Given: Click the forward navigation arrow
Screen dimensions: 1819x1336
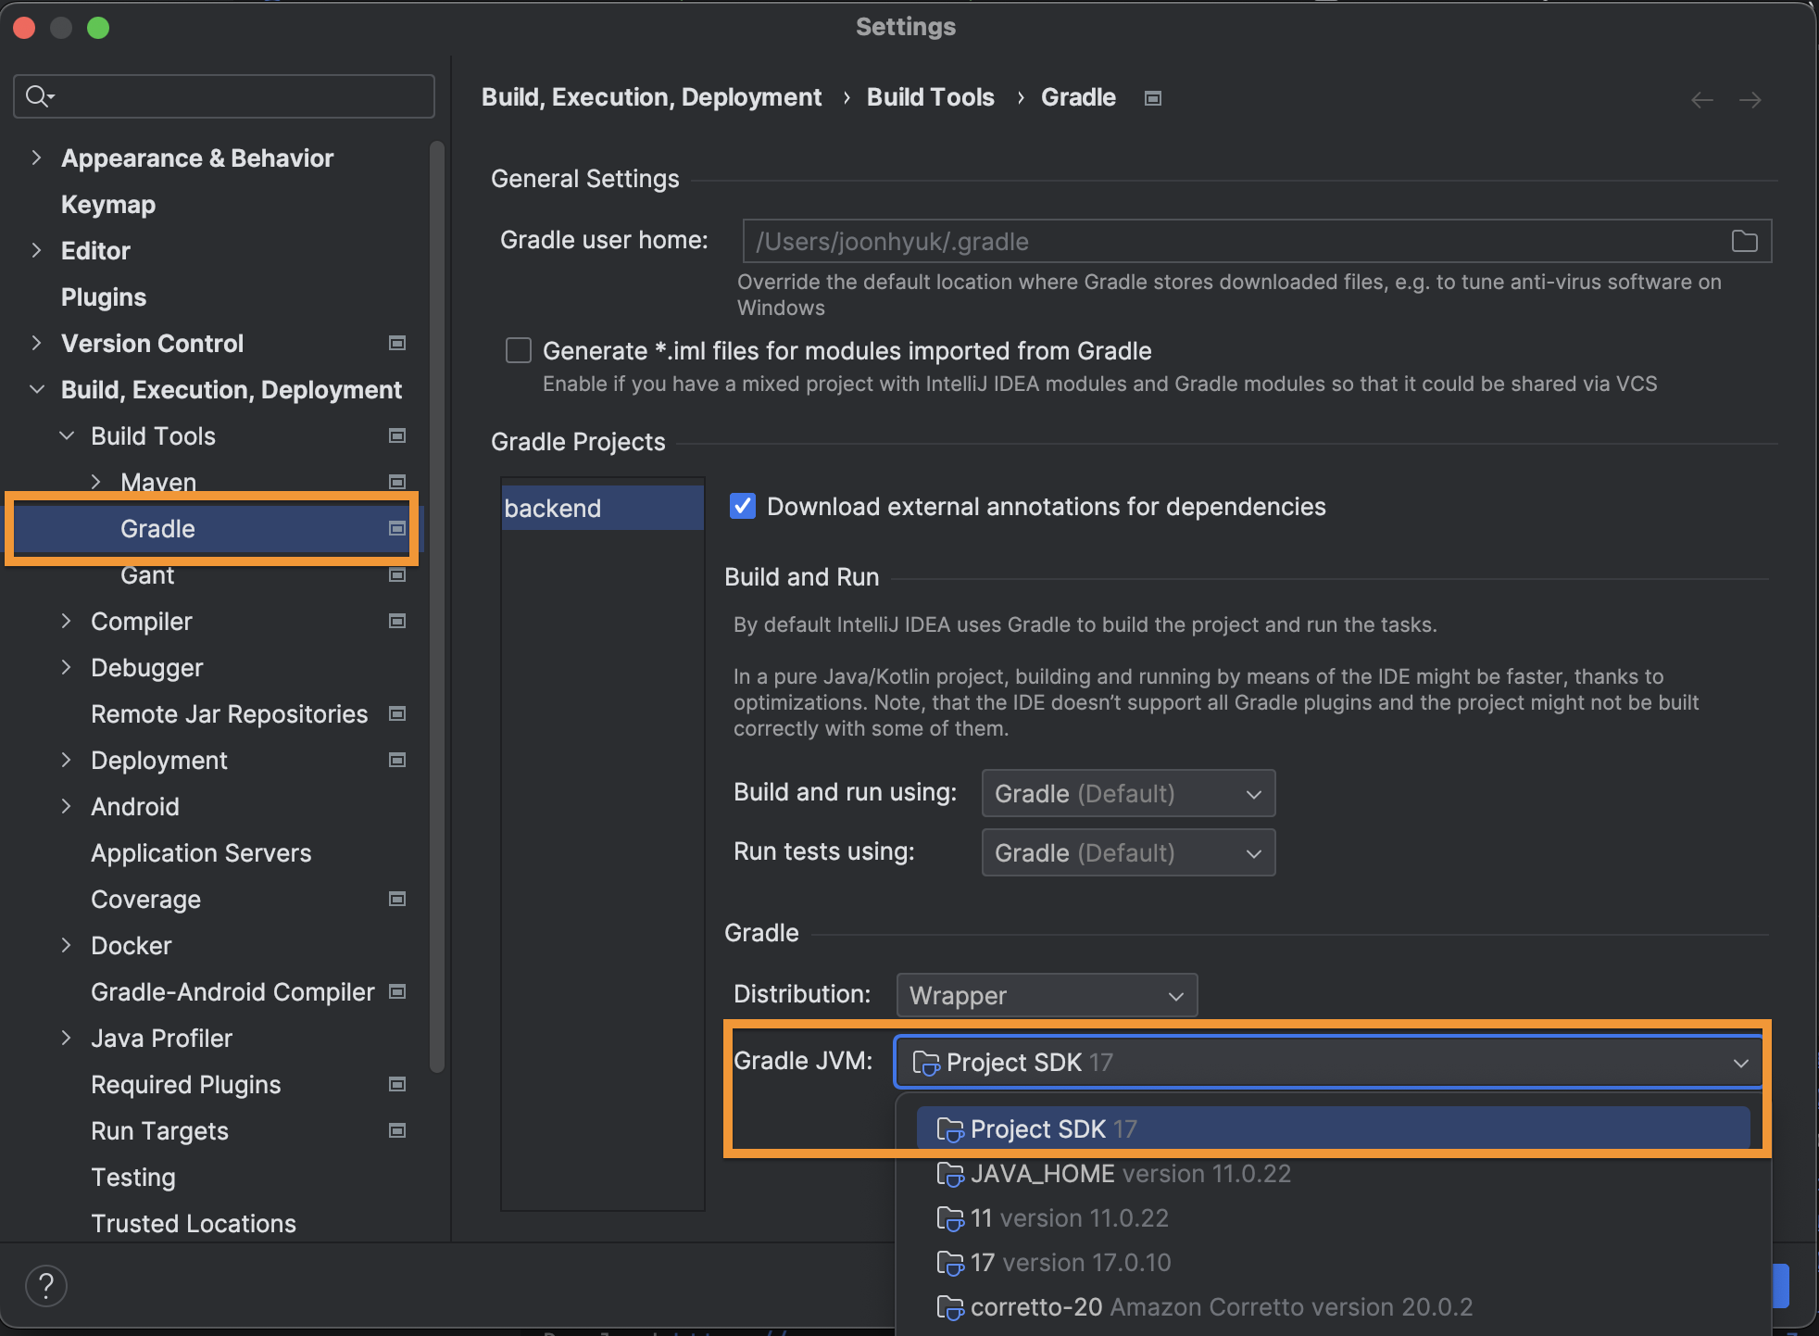Looking at the screenshot, I should [x=1750, y=100].
